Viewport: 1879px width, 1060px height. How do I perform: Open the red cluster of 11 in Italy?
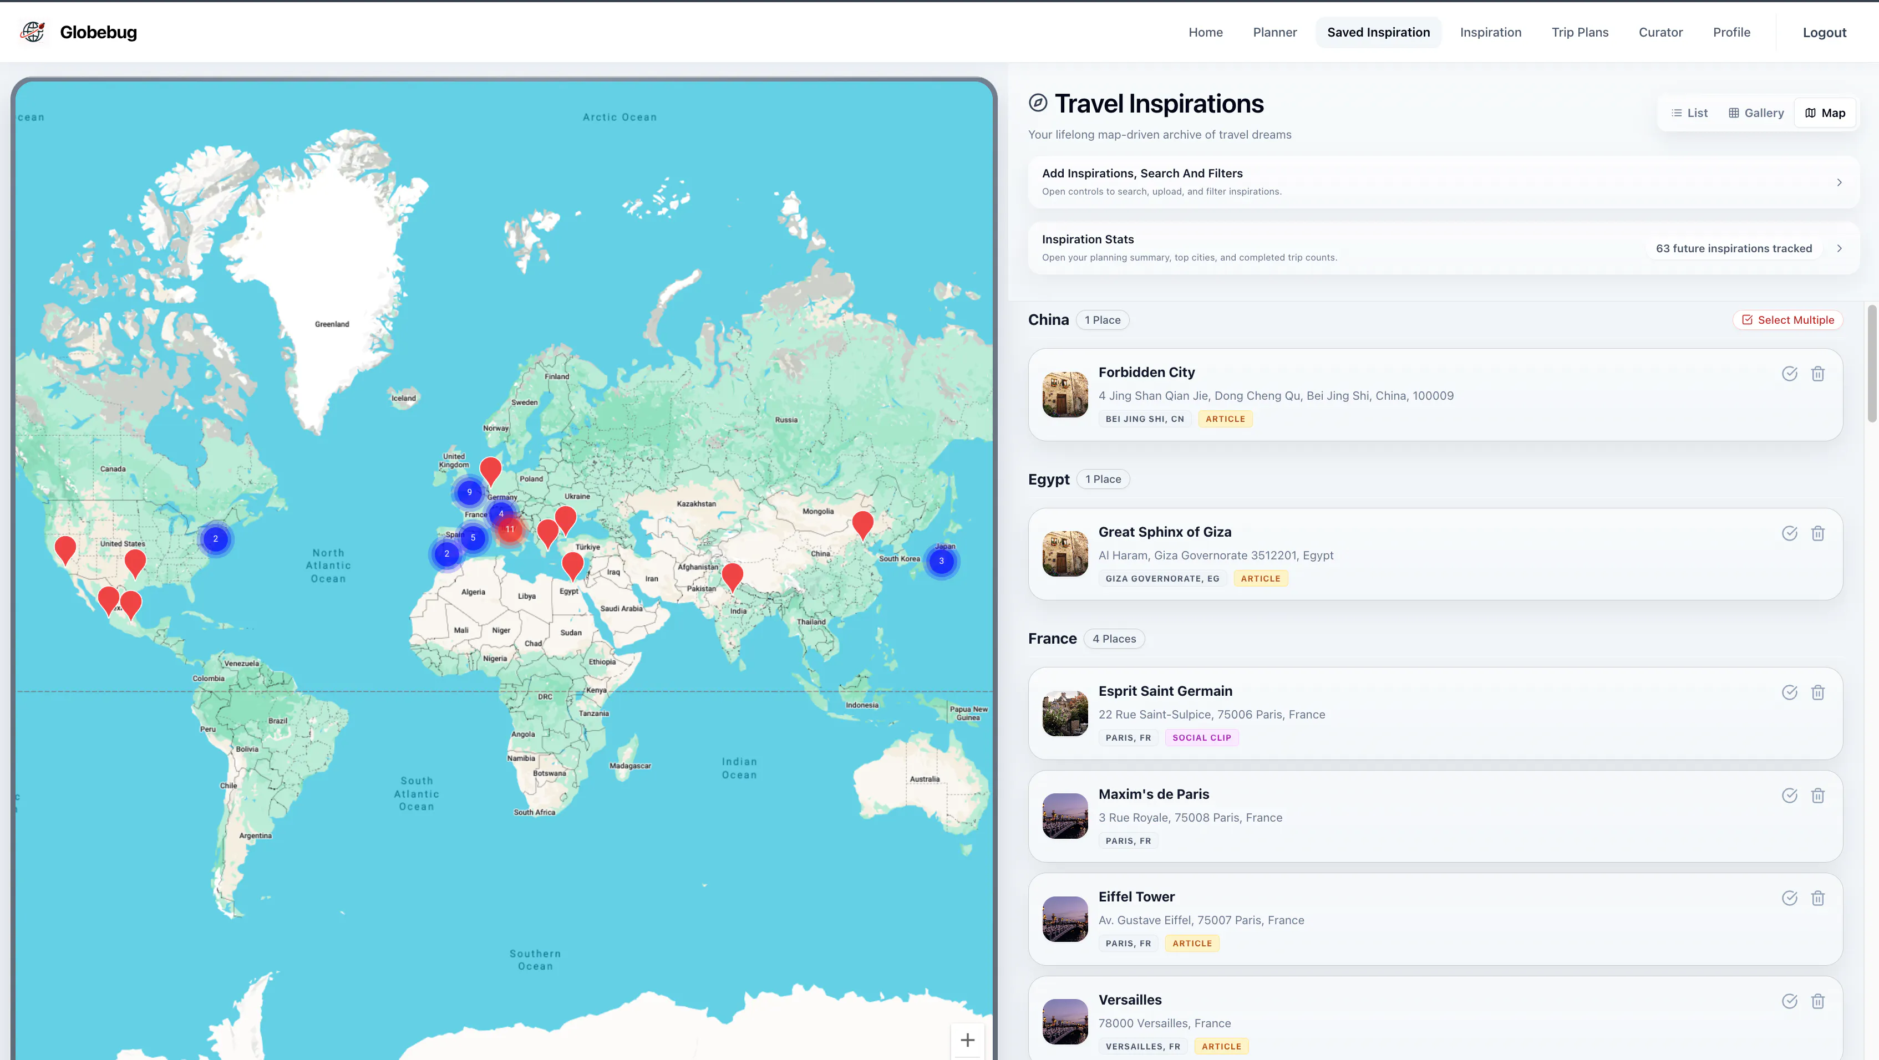tap(510, 529)
